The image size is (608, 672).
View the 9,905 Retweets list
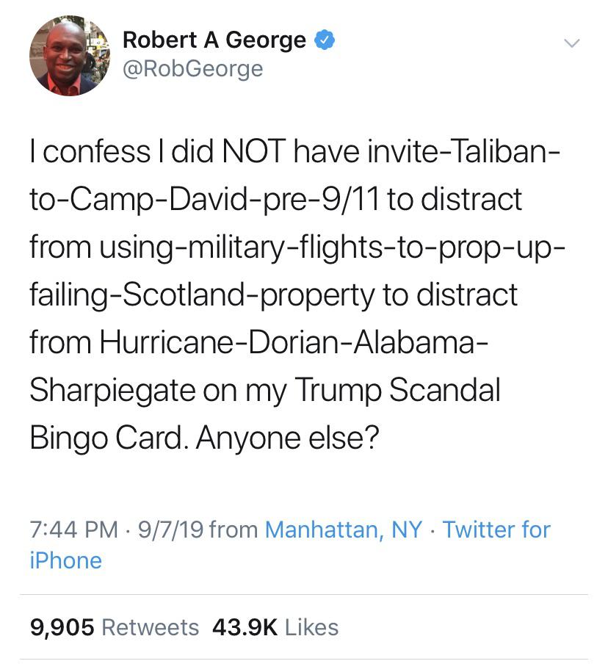coord(114,627)
